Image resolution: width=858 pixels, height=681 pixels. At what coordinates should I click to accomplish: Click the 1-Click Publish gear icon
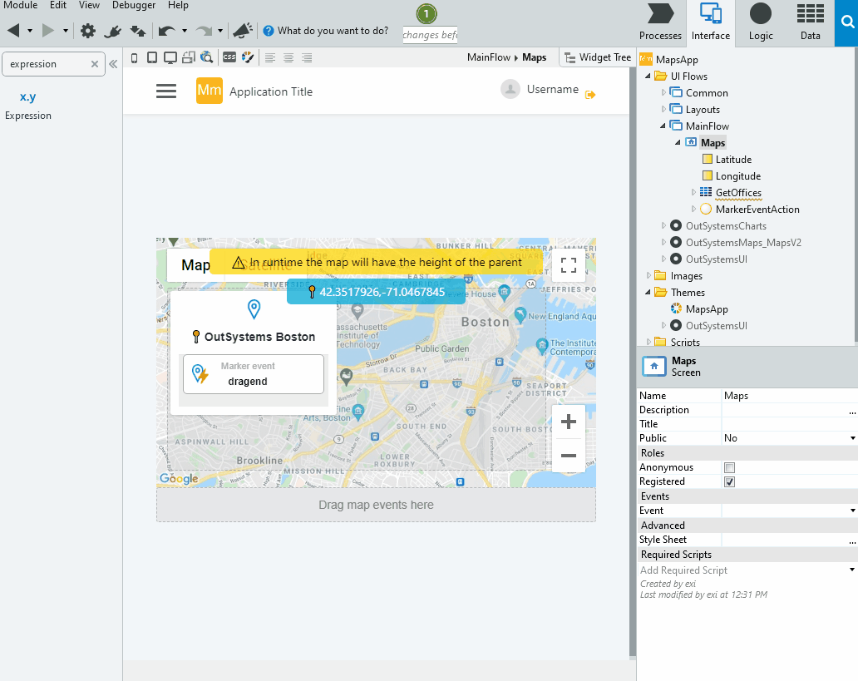click(x=88, y=30)
